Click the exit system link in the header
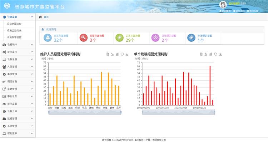The width and height of the screenshot is (268, 142). click(x=253, y=11)
